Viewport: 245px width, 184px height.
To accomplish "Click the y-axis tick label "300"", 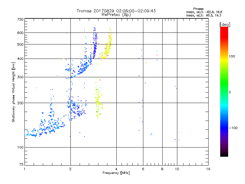I will click(21, 77).
